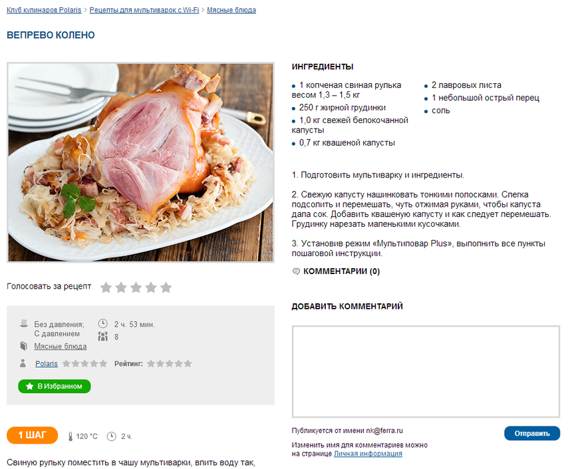The image size is (572, 469).
Task: Click the first voting star for the recipe
Action: click(x=106, y=287)
